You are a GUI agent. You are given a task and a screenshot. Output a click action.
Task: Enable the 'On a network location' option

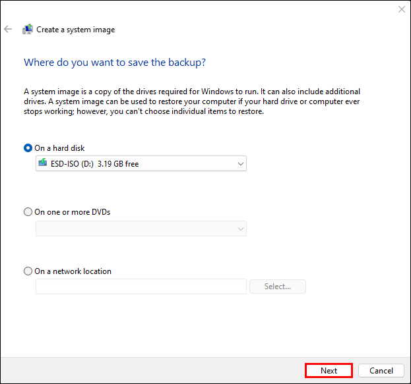[28, 271]
